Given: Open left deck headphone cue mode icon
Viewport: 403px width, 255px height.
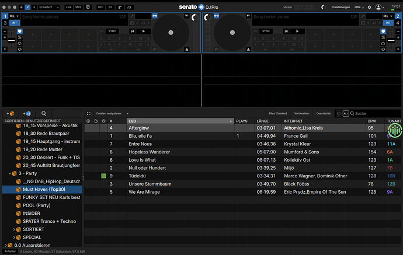Looking at the screenshot, I should click(20, 43).
